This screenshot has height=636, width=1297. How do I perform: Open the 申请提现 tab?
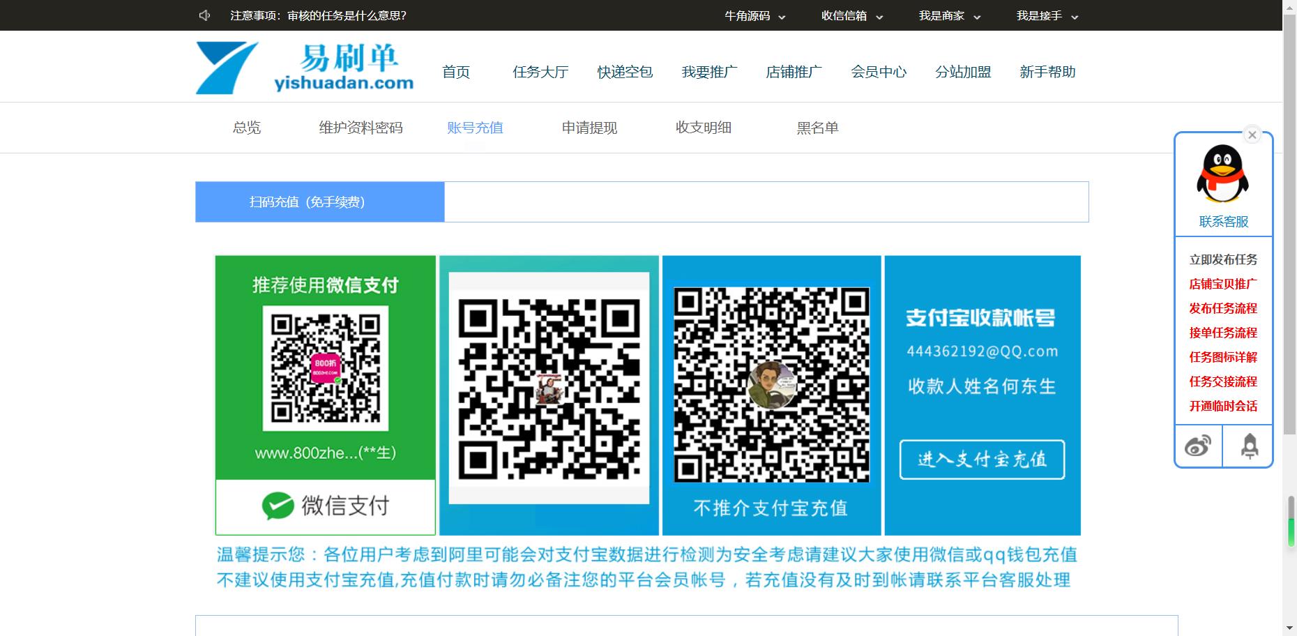coord(589,128)
